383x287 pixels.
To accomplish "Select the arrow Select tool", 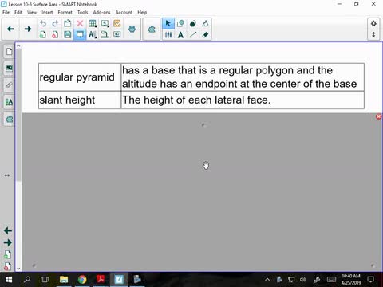I will point(168,23).
